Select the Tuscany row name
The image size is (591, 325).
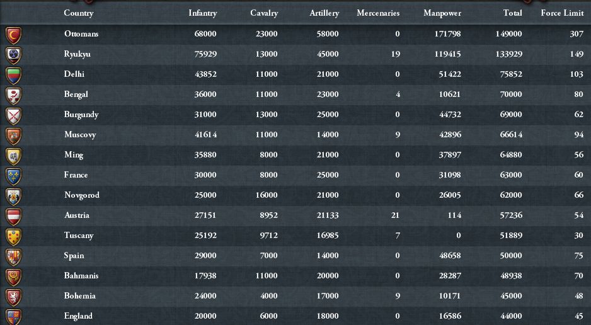click(x=79, y=236)
